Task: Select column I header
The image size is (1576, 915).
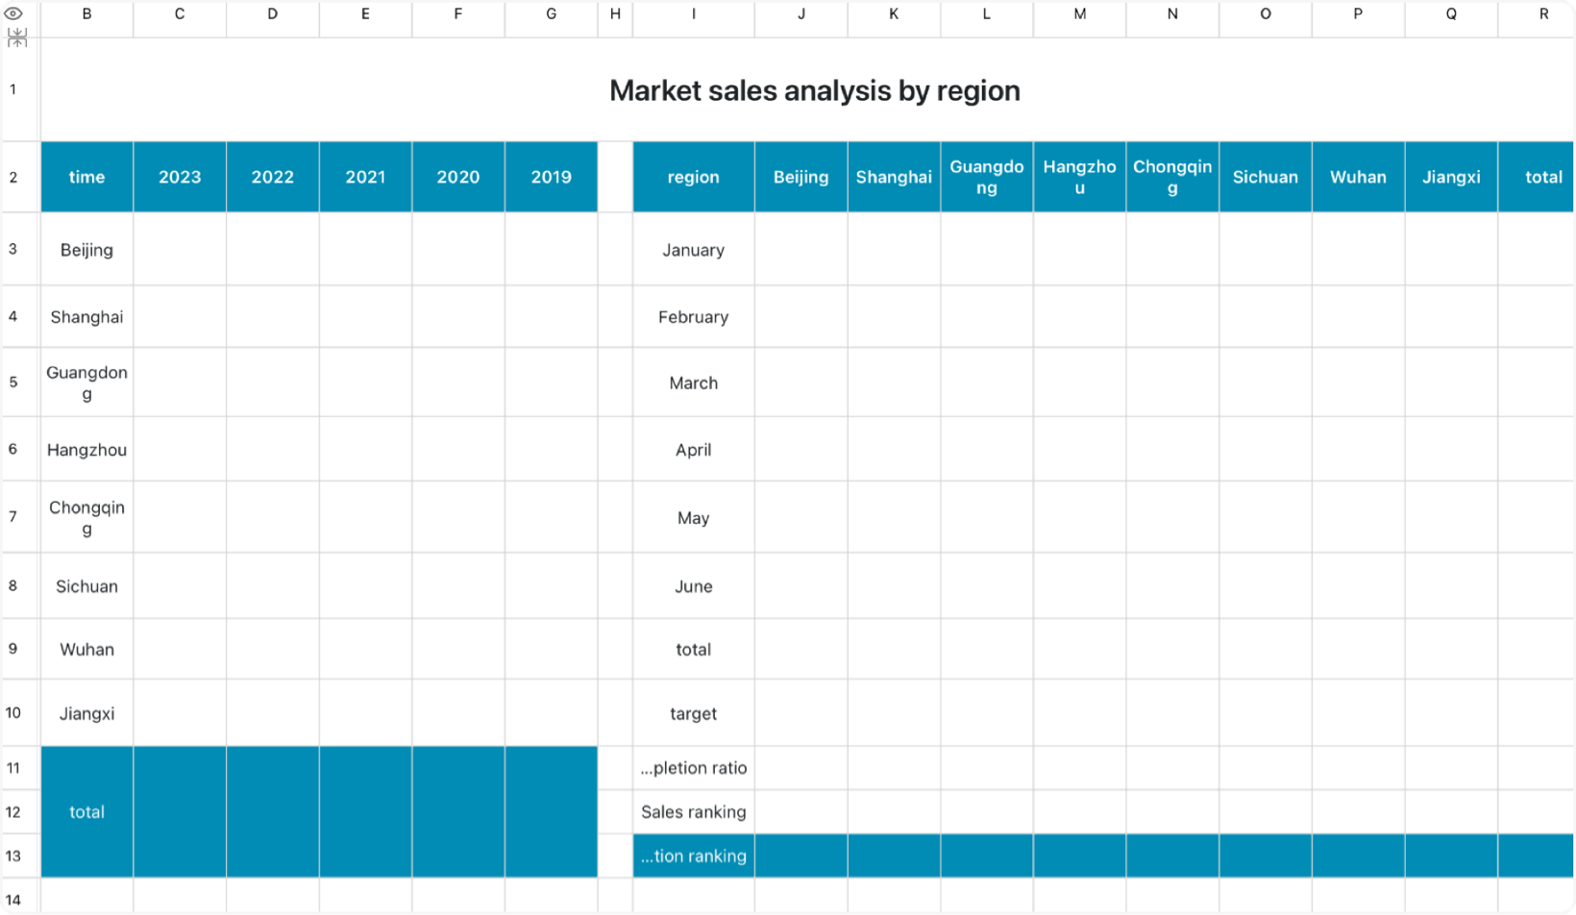Action: pos(694,13)
